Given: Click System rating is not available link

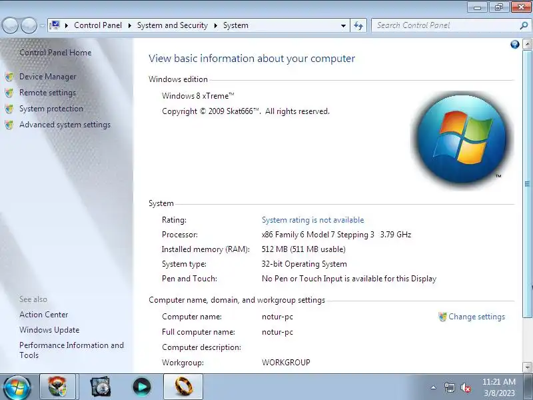Looking at the screenshot, I should [312, 220].
